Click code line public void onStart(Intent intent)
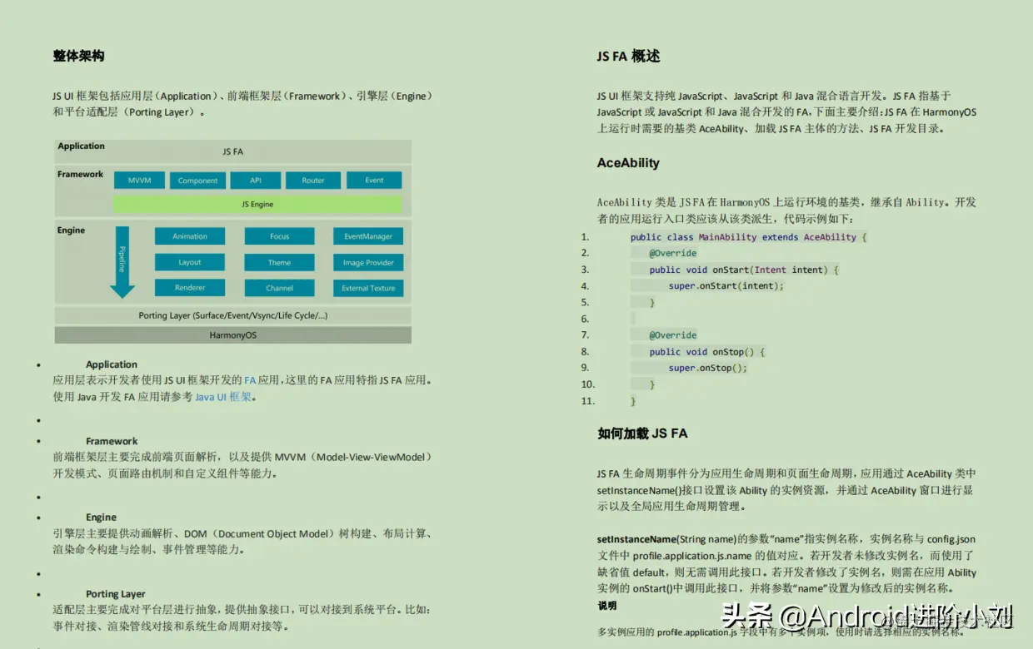This screenshot has height=649, width=1033. [x=744, y=270]
